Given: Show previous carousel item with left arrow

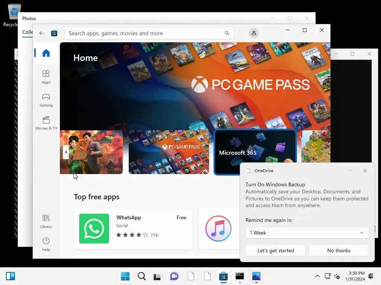Looking at the screenshot, I should coord(65,152).
